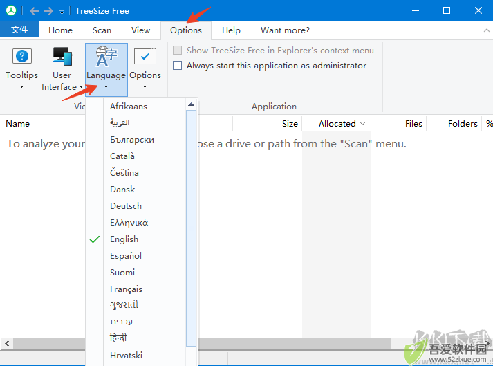Expand the Tooltips dropdown arrow

click(x=21, y=87)
